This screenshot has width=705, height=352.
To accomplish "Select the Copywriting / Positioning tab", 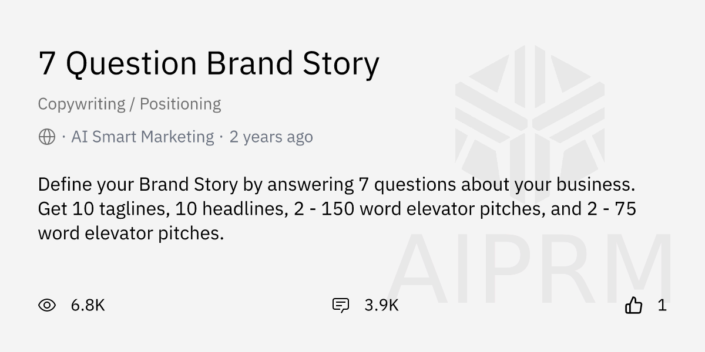I will tap(129, 104).
